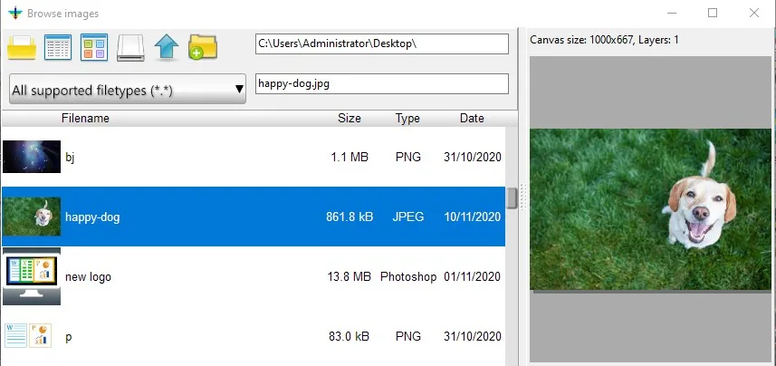Click the yellow open folder icon
Screen dimensions: 776x366
tap(22, 48)
